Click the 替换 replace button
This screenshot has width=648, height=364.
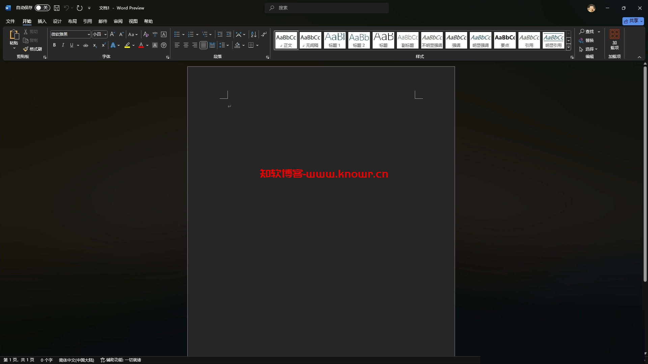coord(586,40)
